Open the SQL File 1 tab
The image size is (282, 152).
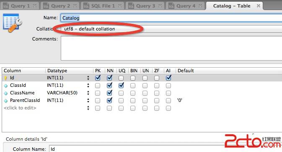click(102, 6)
